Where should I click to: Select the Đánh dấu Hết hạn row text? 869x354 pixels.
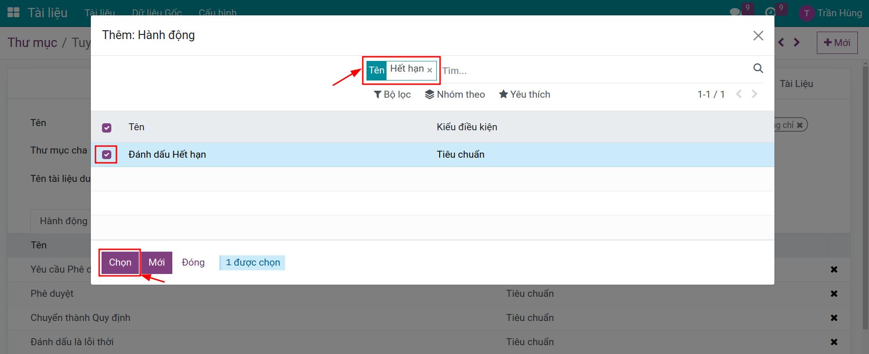point(167,154)
